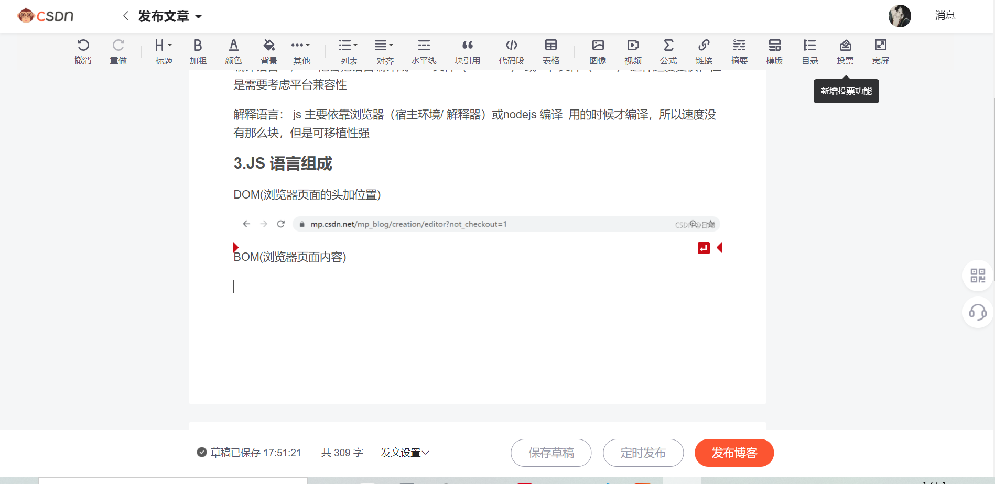The image size is (995, 484).
Task: Open the 发文设置 publishing settings dropdown
Action: [404, 452]
